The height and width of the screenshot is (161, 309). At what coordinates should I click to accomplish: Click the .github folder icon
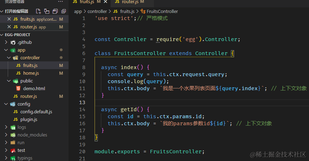point(13,42)
